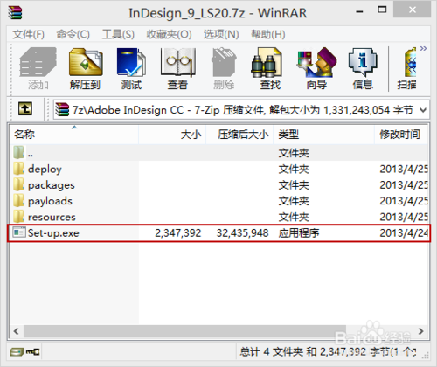437x367 pixels.
Task: Sort by Packed Size (压缩后大小) header
Action: [239, 135]
